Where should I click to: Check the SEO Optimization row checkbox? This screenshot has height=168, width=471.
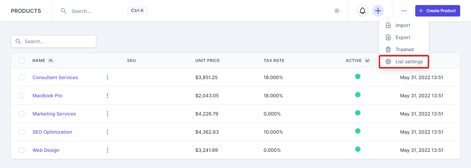(22, 132)
